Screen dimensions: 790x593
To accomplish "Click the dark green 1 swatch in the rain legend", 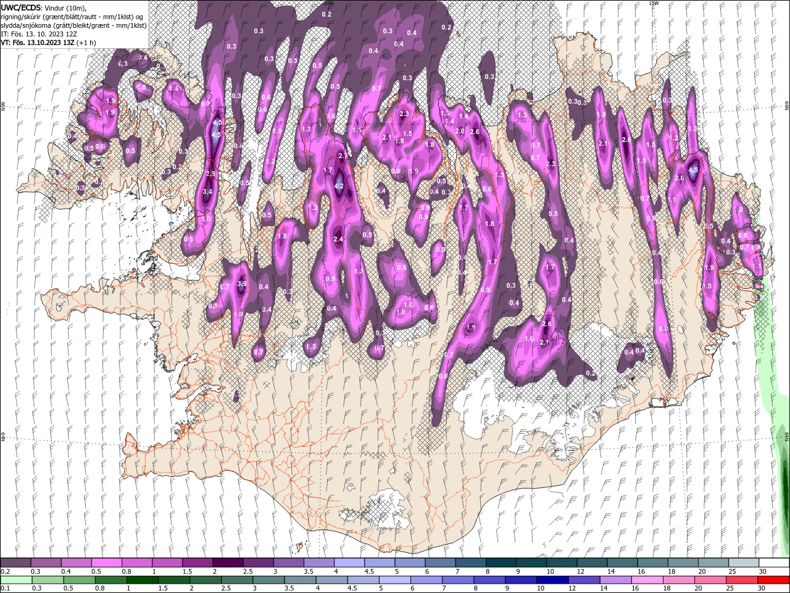I will tap(142, 580).
